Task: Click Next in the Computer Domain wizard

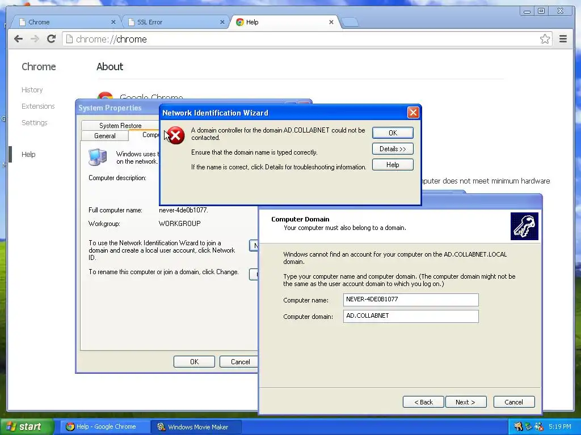Action: click(466, 402)
